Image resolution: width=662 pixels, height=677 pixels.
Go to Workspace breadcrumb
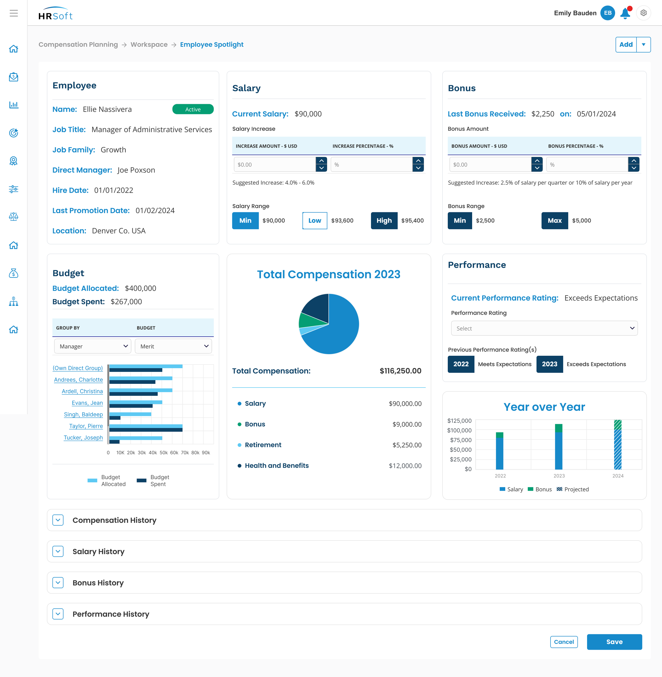pos(149,45)
